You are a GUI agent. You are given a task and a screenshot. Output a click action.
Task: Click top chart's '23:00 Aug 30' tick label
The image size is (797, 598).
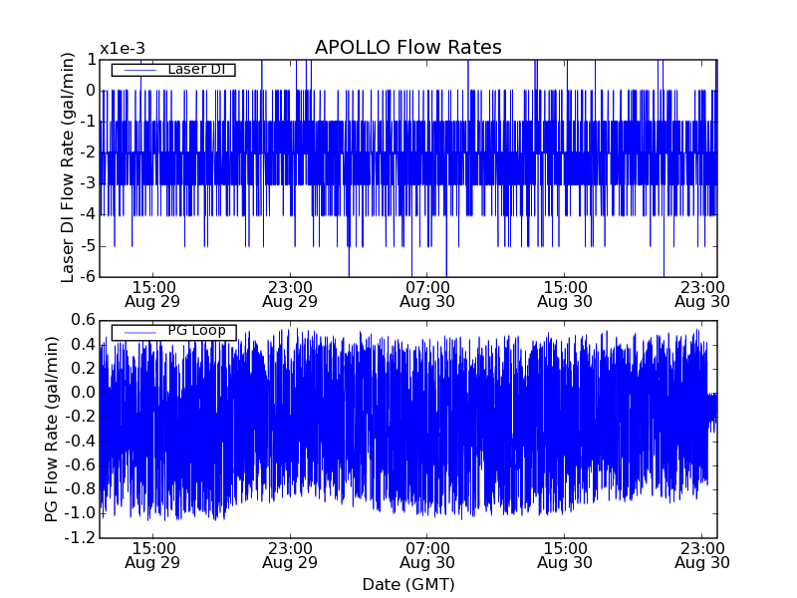702,294
